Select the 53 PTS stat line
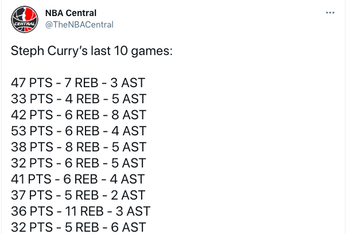This screenshot has height=234, width=350. [79, 131]
